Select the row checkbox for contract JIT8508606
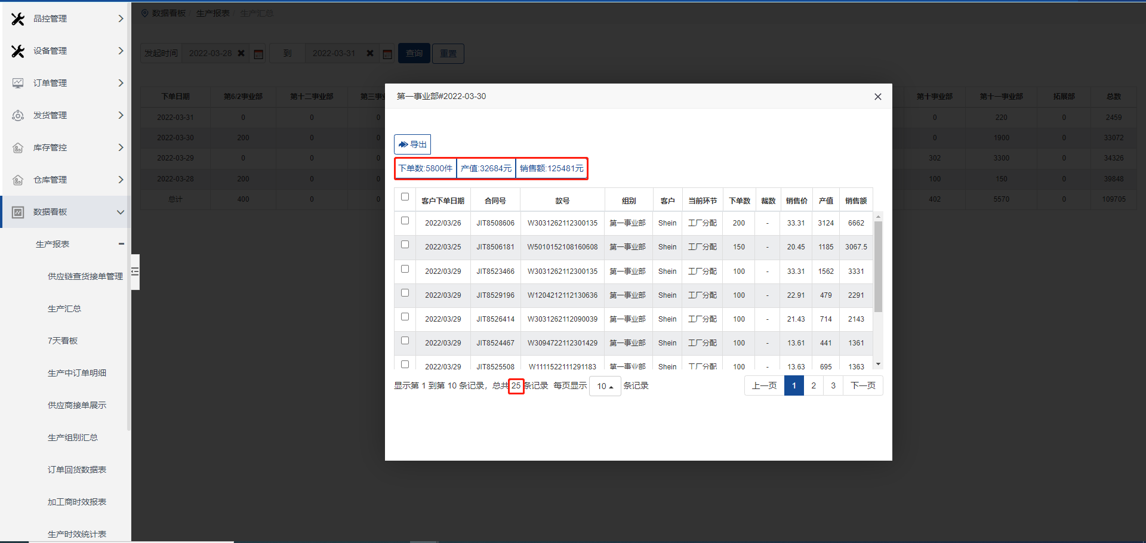The height and width of the screenshot is (543, 1146). pos(405,221)
